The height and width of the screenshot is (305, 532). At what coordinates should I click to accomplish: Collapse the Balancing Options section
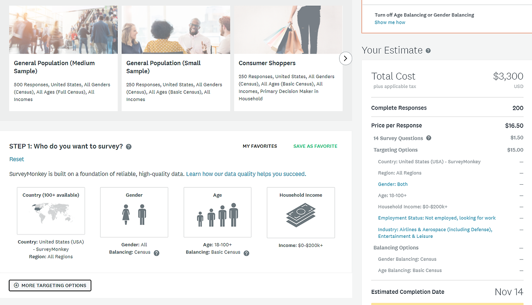(x=520, y=247)
